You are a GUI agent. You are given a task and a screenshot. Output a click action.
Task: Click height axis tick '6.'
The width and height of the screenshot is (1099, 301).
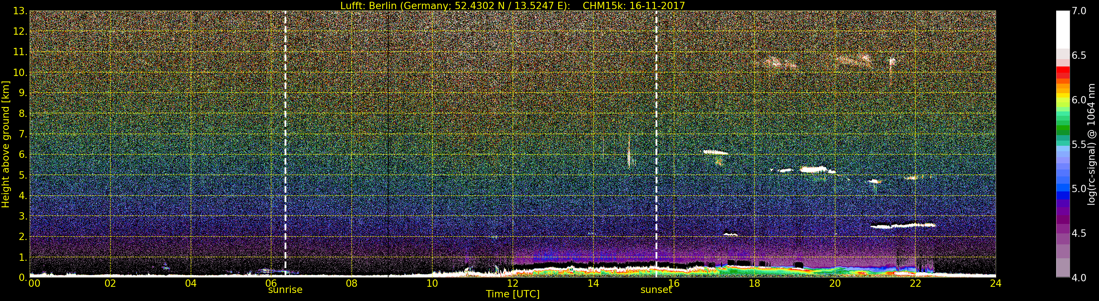click(23, 155)
